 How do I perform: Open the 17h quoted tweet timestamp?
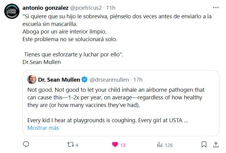coord(138,80)
